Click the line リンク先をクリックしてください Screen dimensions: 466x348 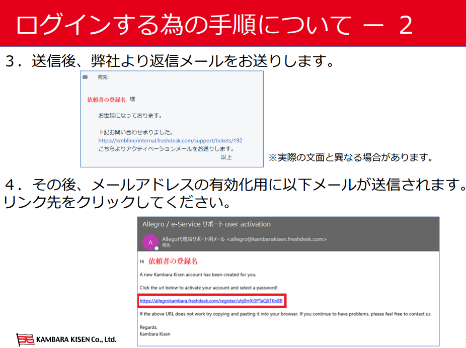click(117, 202)
